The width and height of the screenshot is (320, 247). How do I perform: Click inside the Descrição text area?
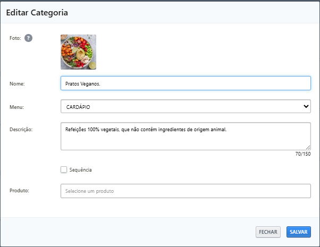coord(186,136)
